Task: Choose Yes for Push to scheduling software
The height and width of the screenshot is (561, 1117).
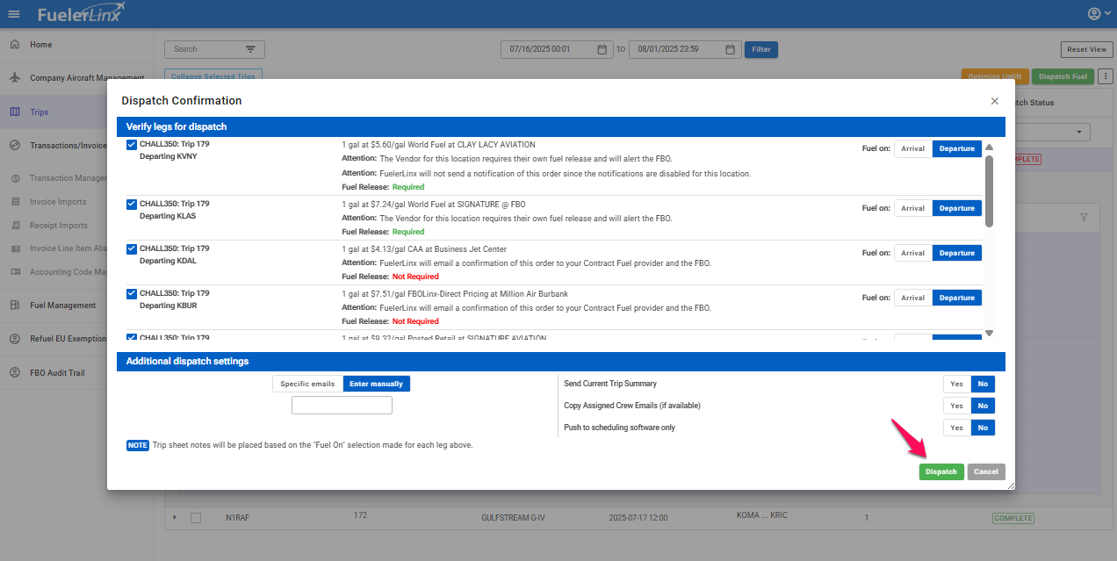Action: pyautogui.click(x=957, y=428)
